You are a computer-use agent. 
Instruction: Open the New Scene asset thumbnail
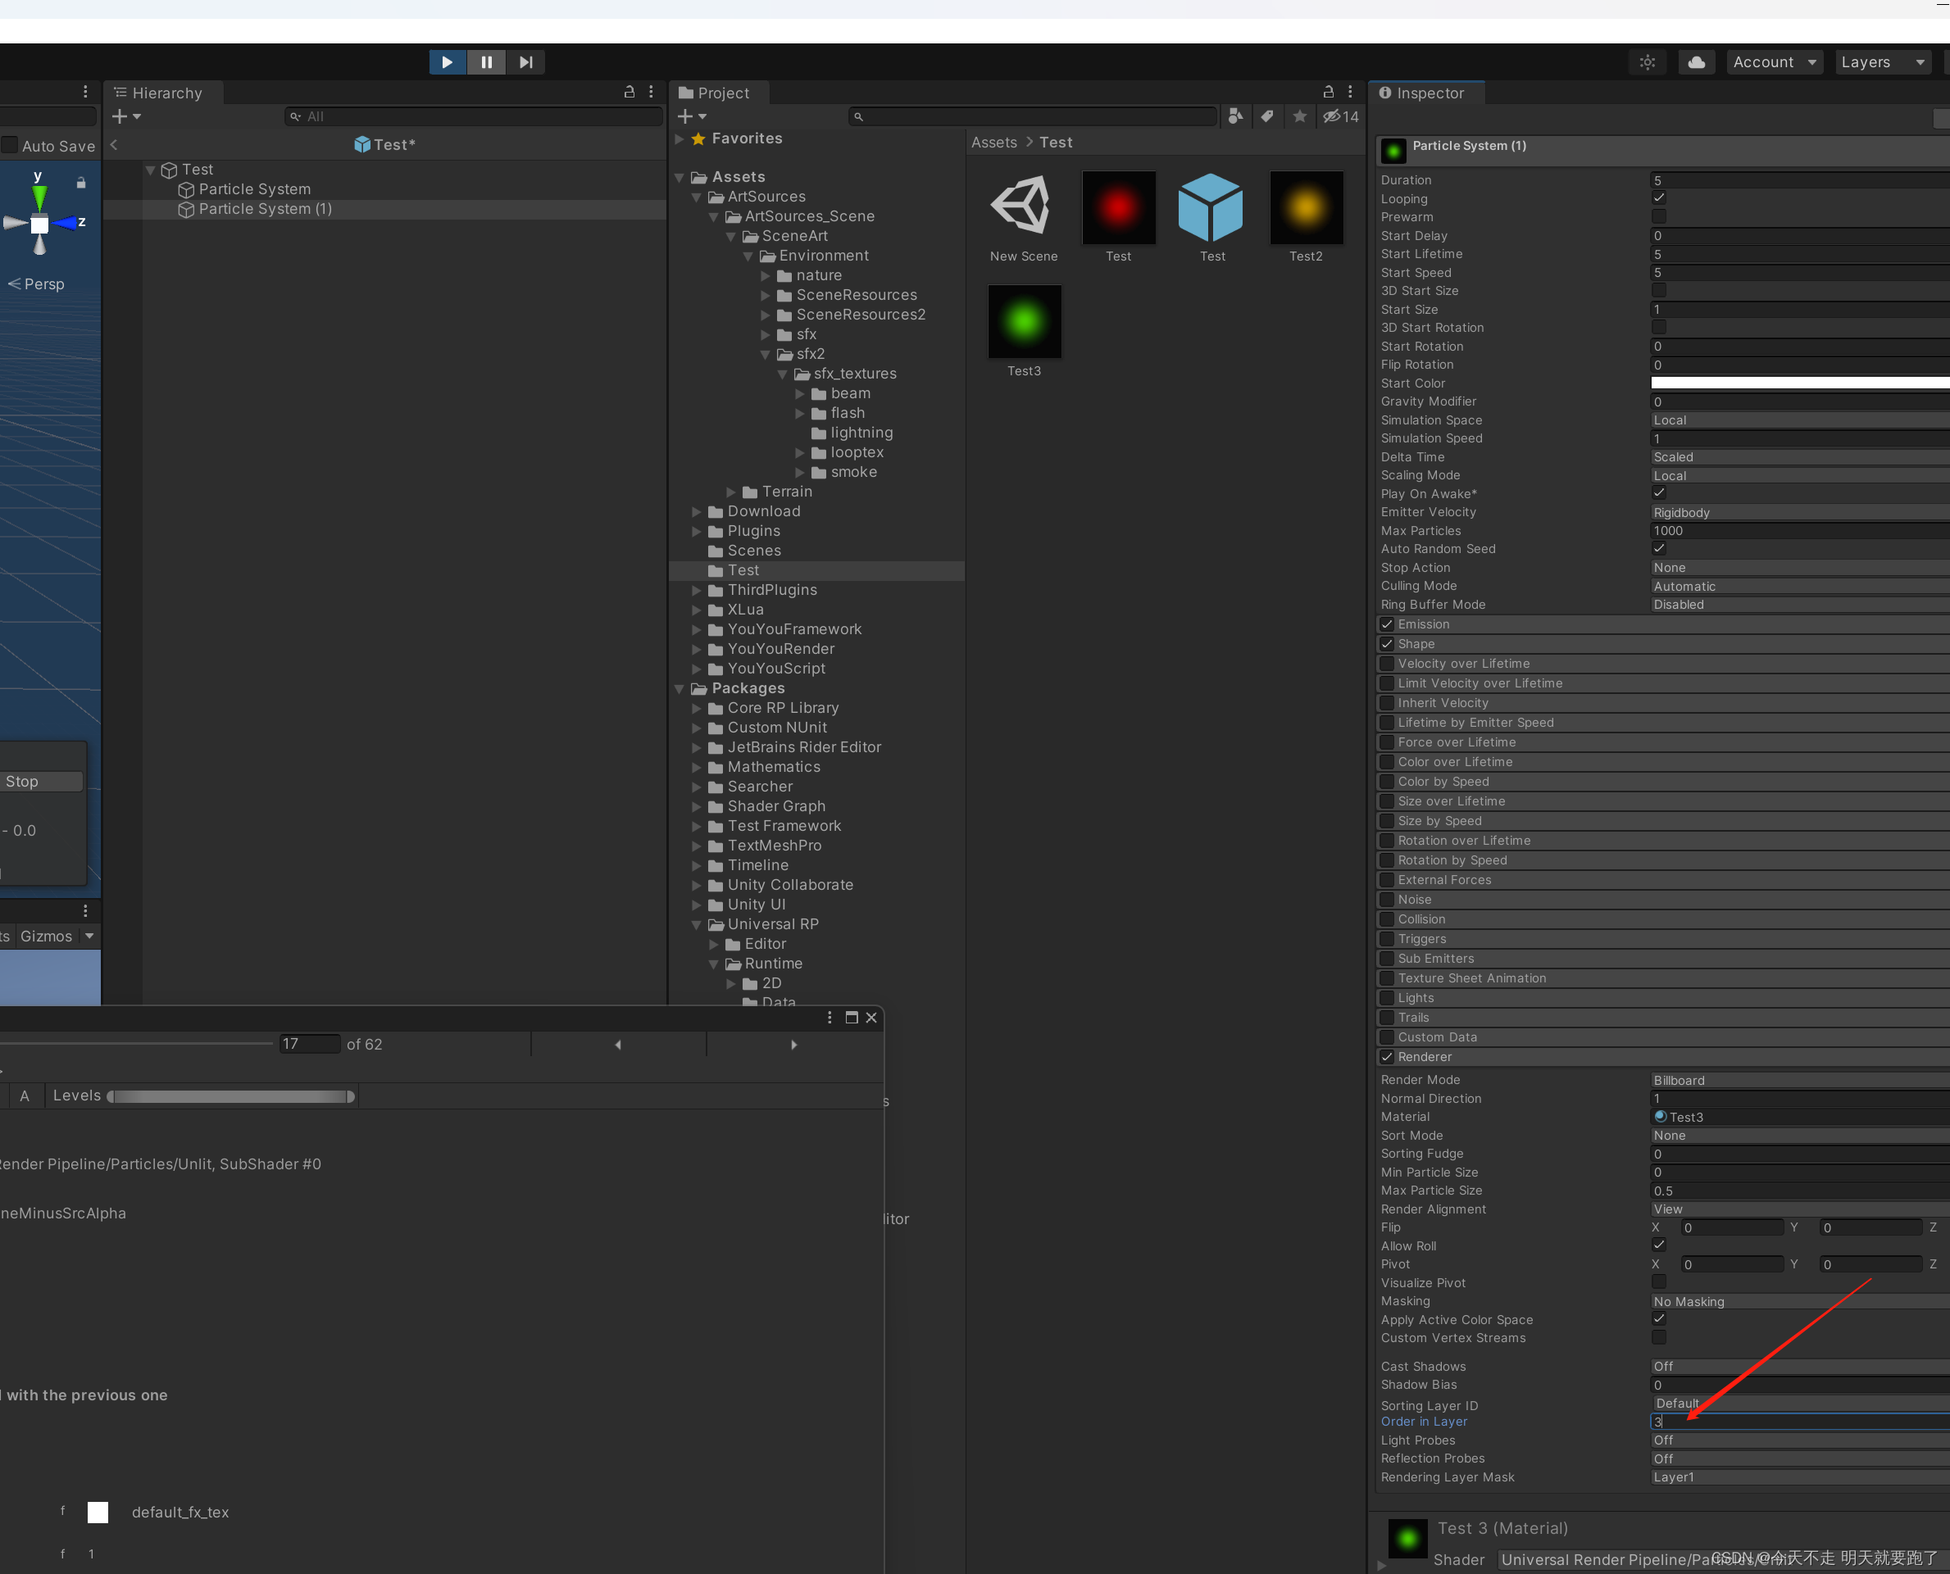(1023, 206)
